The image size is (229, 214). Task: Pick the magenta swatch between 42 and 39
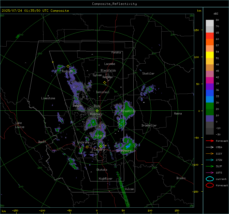click(x=210, y=80)
